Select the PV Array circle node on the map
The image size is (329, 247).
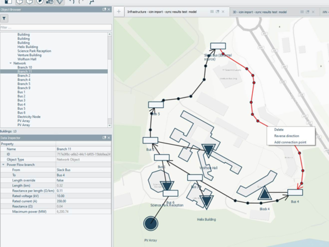(150, 223)
